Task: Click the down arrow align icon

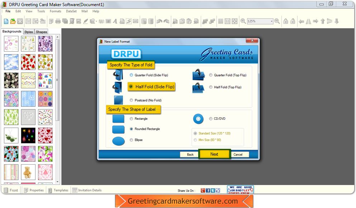Action: click(x=337, y=22)
